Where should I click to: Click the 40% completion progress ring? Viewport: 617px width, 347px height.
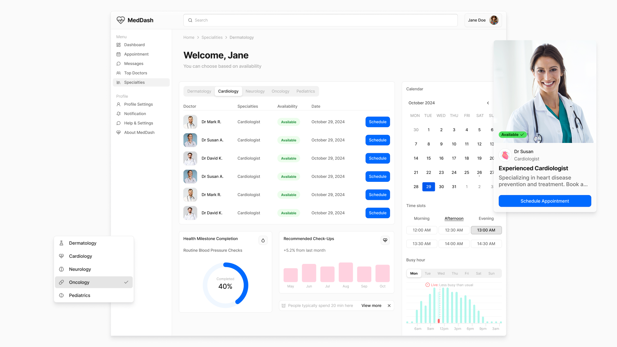pyautogui.click(x=226, y=285)
